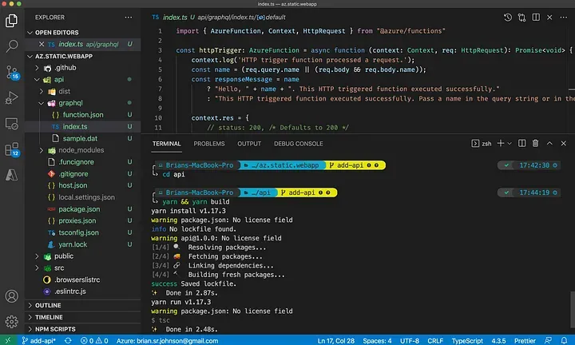Screen dimensions: 575x345
Task: Open changes compare icon in editor toolbar
Action: point(521,18)
